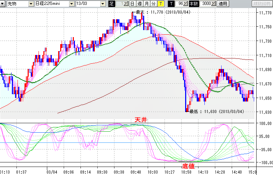The image size is (273, 175).
Task: Click the spinner beside the 96 field
Action: click(186, 4)
